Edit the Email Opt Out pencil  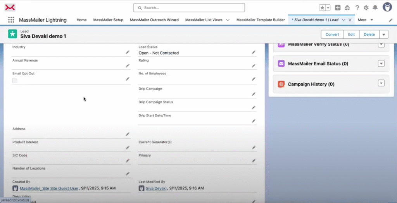pyautogui.click(x=128, y=79)
